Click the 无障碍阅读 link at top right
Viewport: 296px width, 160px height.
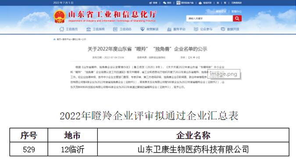coord(236,3)
